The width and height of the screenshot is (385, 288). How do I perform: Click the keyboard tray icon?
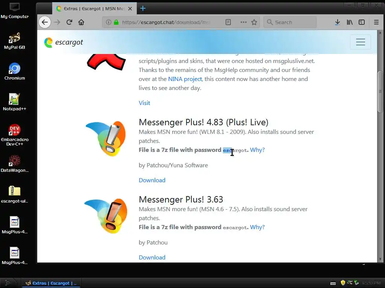[333, 283]
